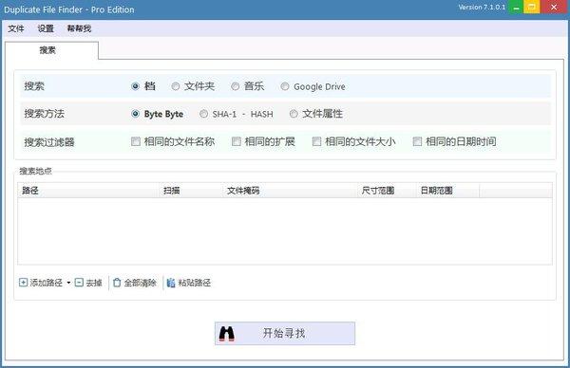Enable the 相同的文件名称 filter checkbox

(136, 141)
